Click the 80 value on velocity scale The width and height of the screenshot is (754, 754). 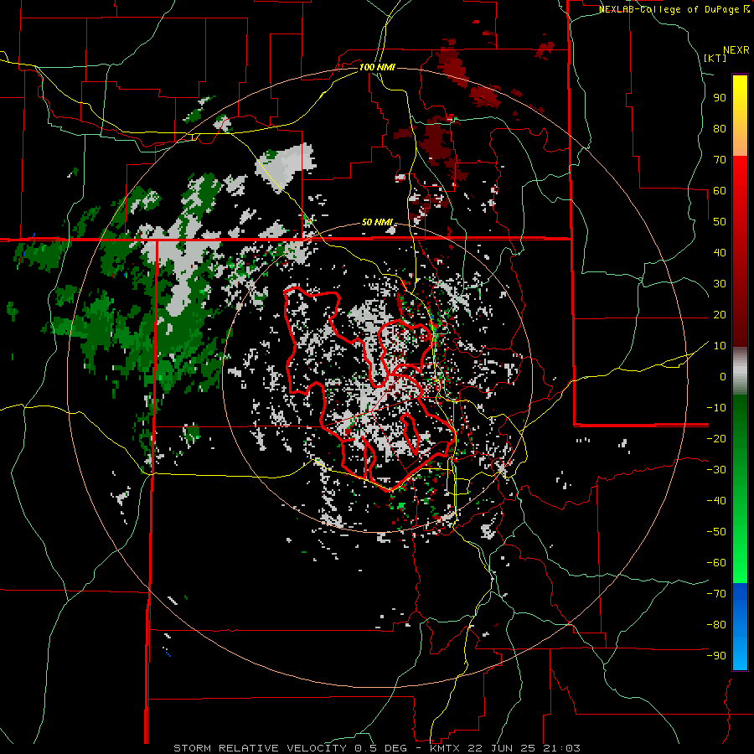pos(720,129)
